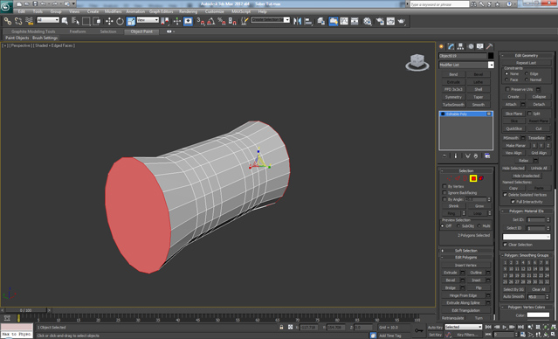Click the Symmetry modifier button
This screenshot has width=558, height=339.
(x=453, y=97)
